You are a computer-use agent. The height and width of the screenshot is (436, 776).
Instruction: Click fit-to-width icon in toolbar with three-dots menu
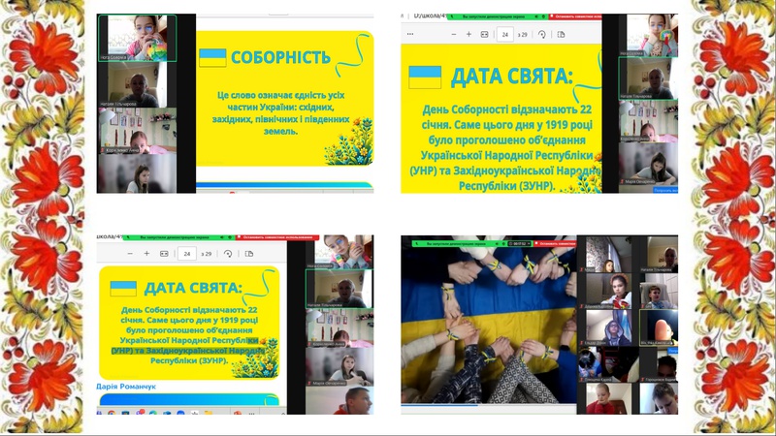pyautogui.click(x=484, y=34)
